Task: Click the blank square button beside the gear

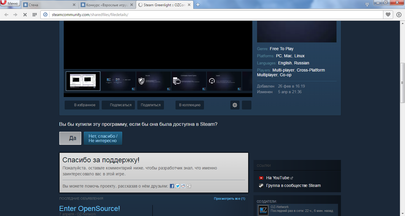Action: coord(247,105)
